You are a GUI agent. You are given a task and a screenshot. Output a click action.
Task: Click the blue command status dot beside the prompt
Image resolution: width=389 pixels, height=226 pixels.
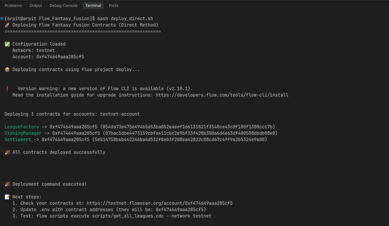[2, 19]
